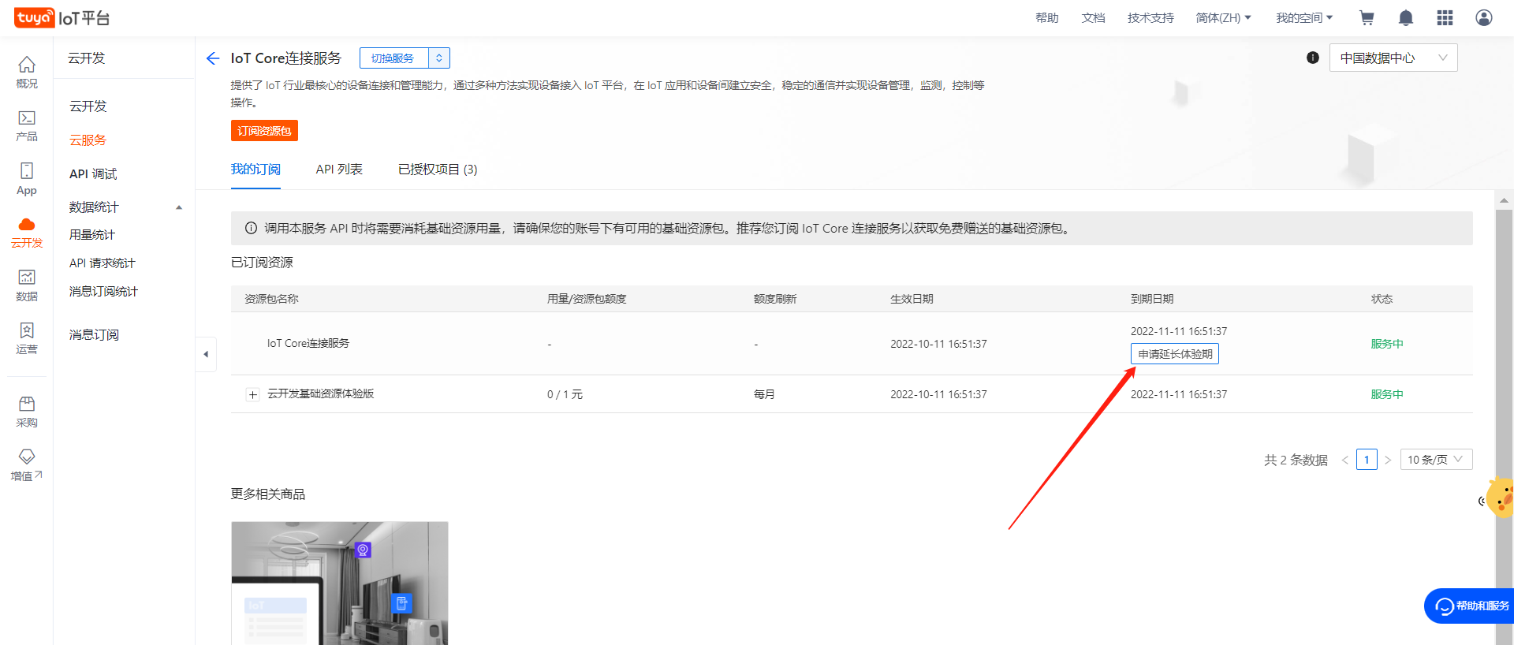
Task: Go to next page arrow in pagination
Action: pos(1388,460)
